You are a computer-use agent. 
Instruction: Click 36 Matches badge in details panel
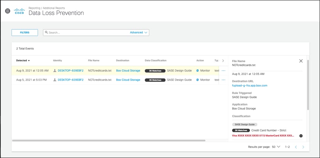click(241, 130)
